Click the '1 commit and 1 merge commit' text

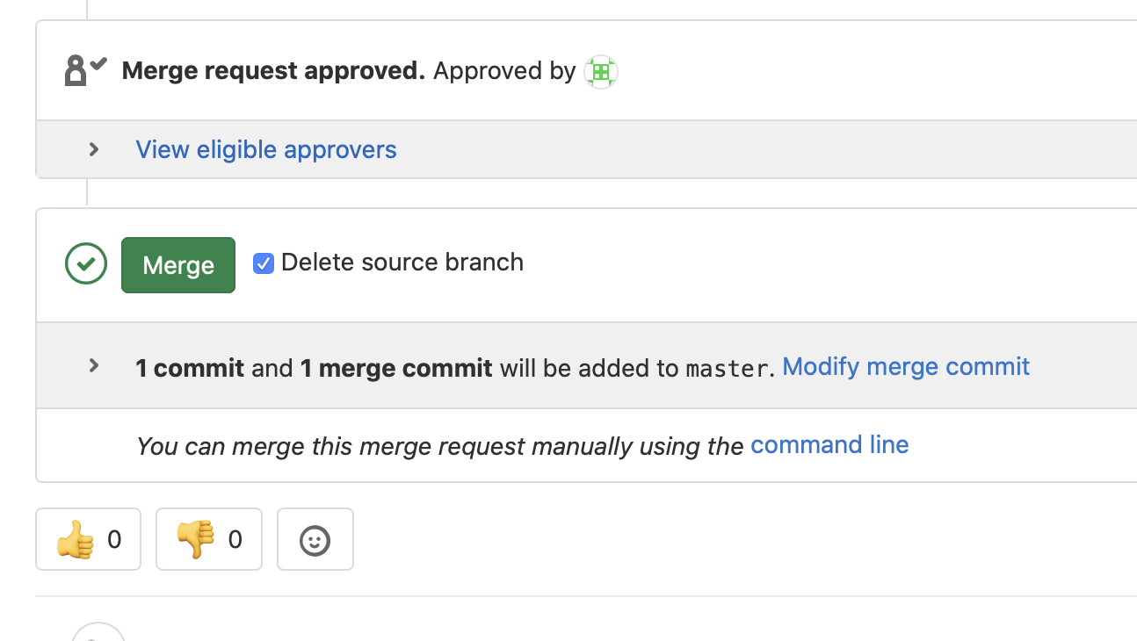(x=314, y=368)
